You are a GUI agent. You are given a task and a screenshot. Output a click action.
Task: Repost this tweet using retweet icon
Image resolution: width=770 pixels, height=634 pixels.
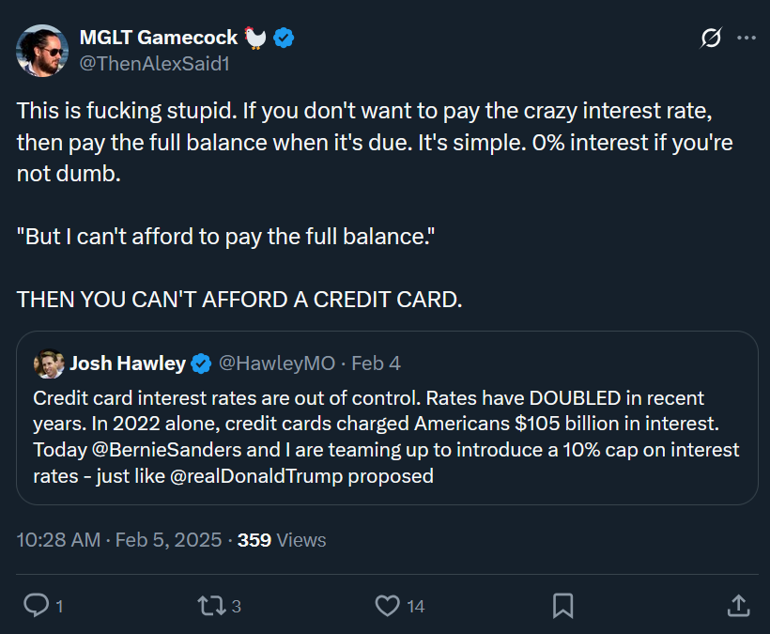211,606
